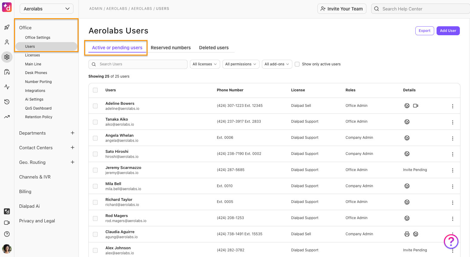
Task: Click the Search Help Center field
Action: (420, 9)
